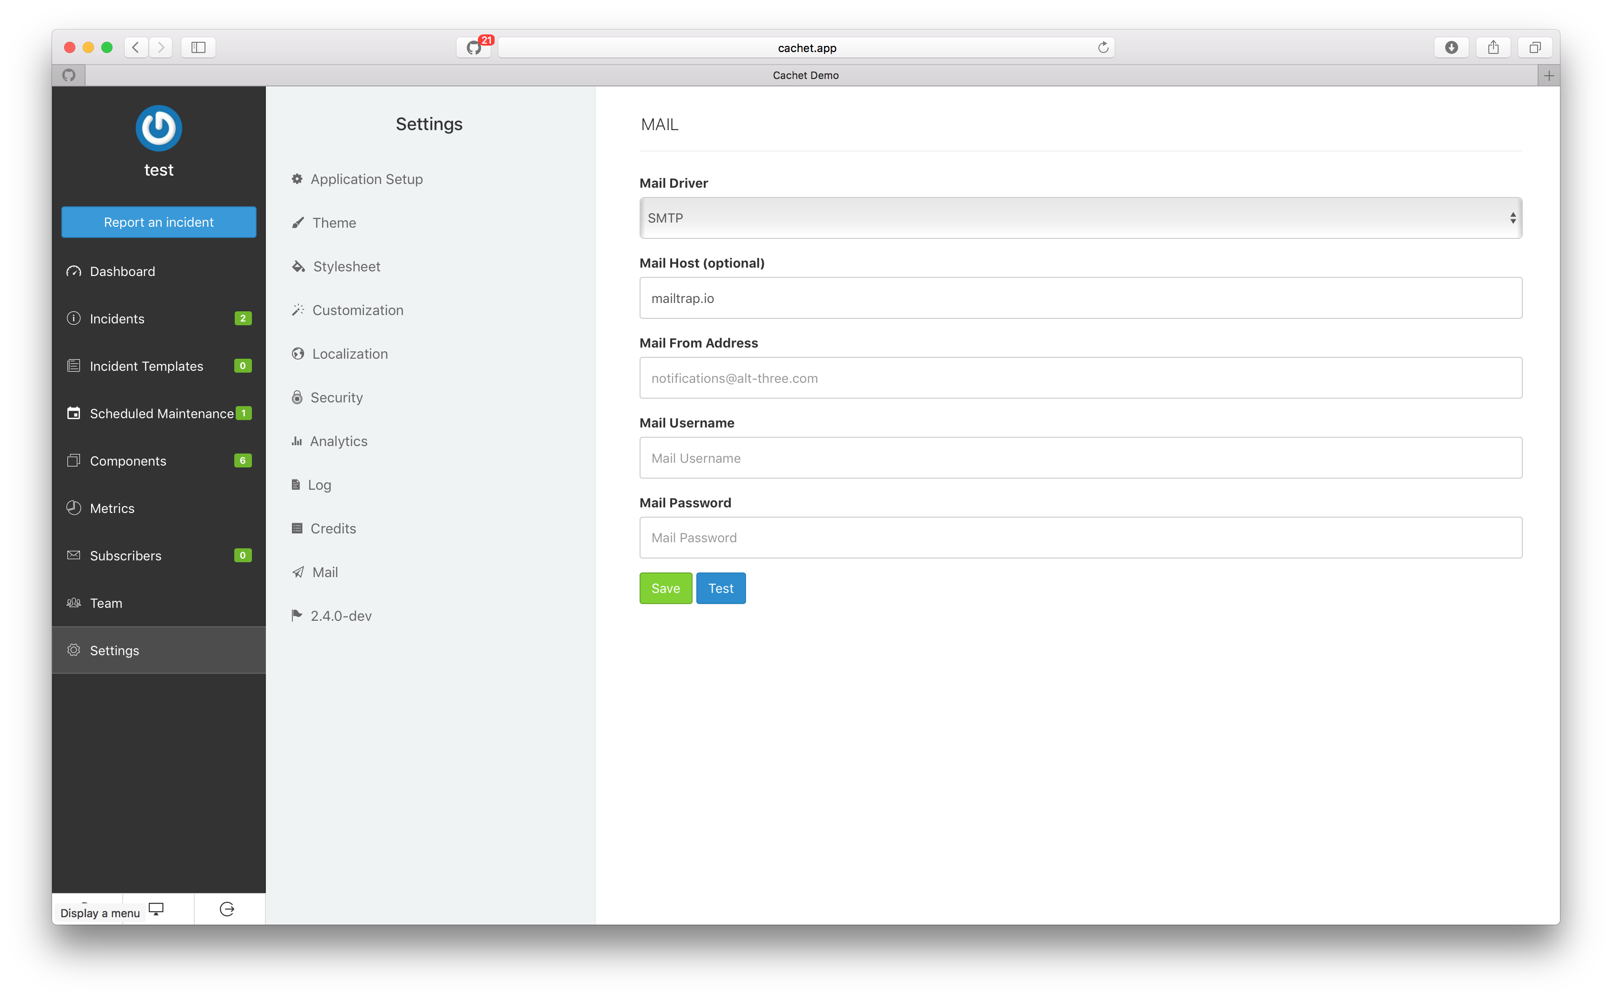Click the Subscribers envelope icon
Viewport: 1612px width, 999px height.
click(x=73, y=555)
